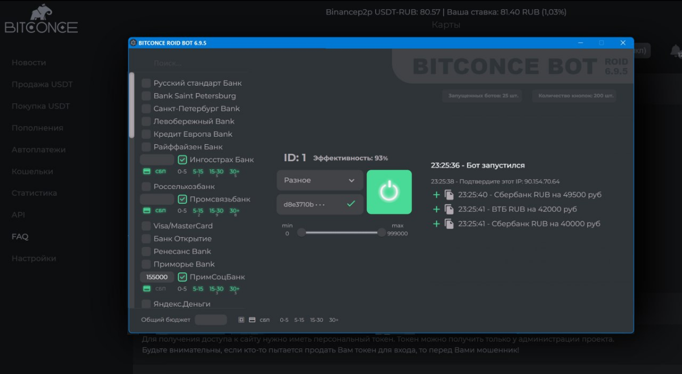Tick the Яндекс.Деньги checkbox
This screenshot has width=682, height=374.
tap(146, 304)
